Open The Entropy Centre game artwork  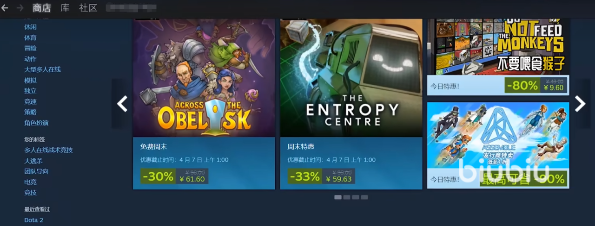click(x=351, y=78)
